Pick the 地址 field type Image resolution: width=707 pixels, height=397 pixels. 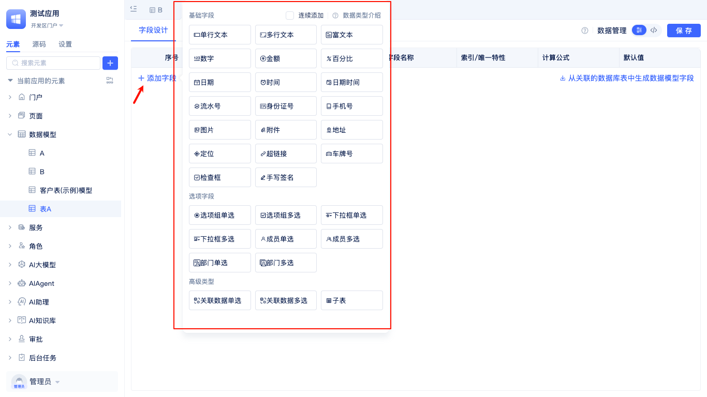tap(352, 130)
